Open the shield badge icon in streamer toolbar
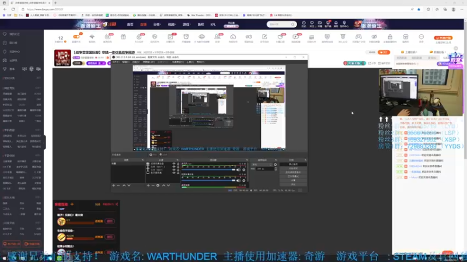This screenshot has width=467, height=262. [x=327, y=37]
